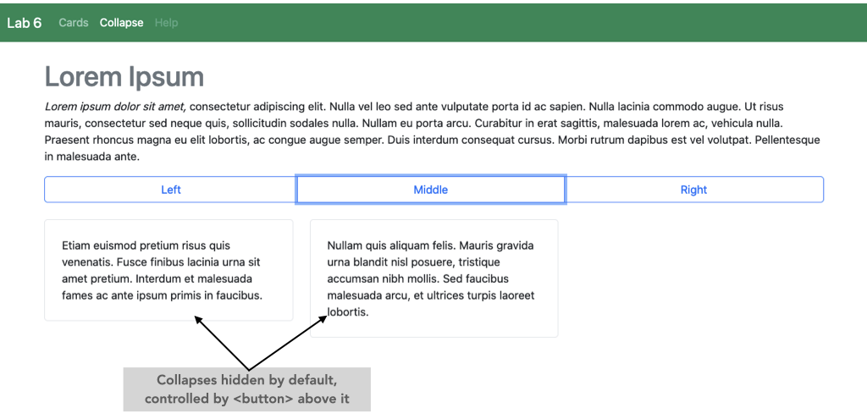The width and height of the screenshot is (867, 419).
Task: Select the Collapse navbar item
Action: coord(121,23)
